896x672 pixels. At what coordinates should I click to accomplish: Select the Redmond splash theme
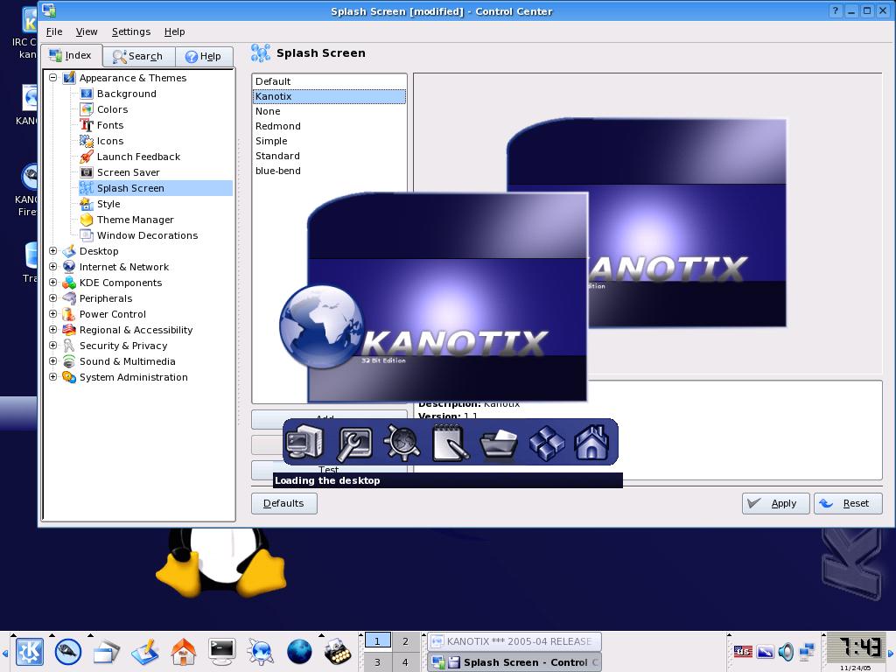coord(329,126)
